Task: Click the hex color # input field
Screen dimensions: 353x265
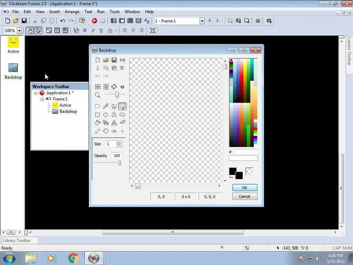Action: (x=245, y=152)
